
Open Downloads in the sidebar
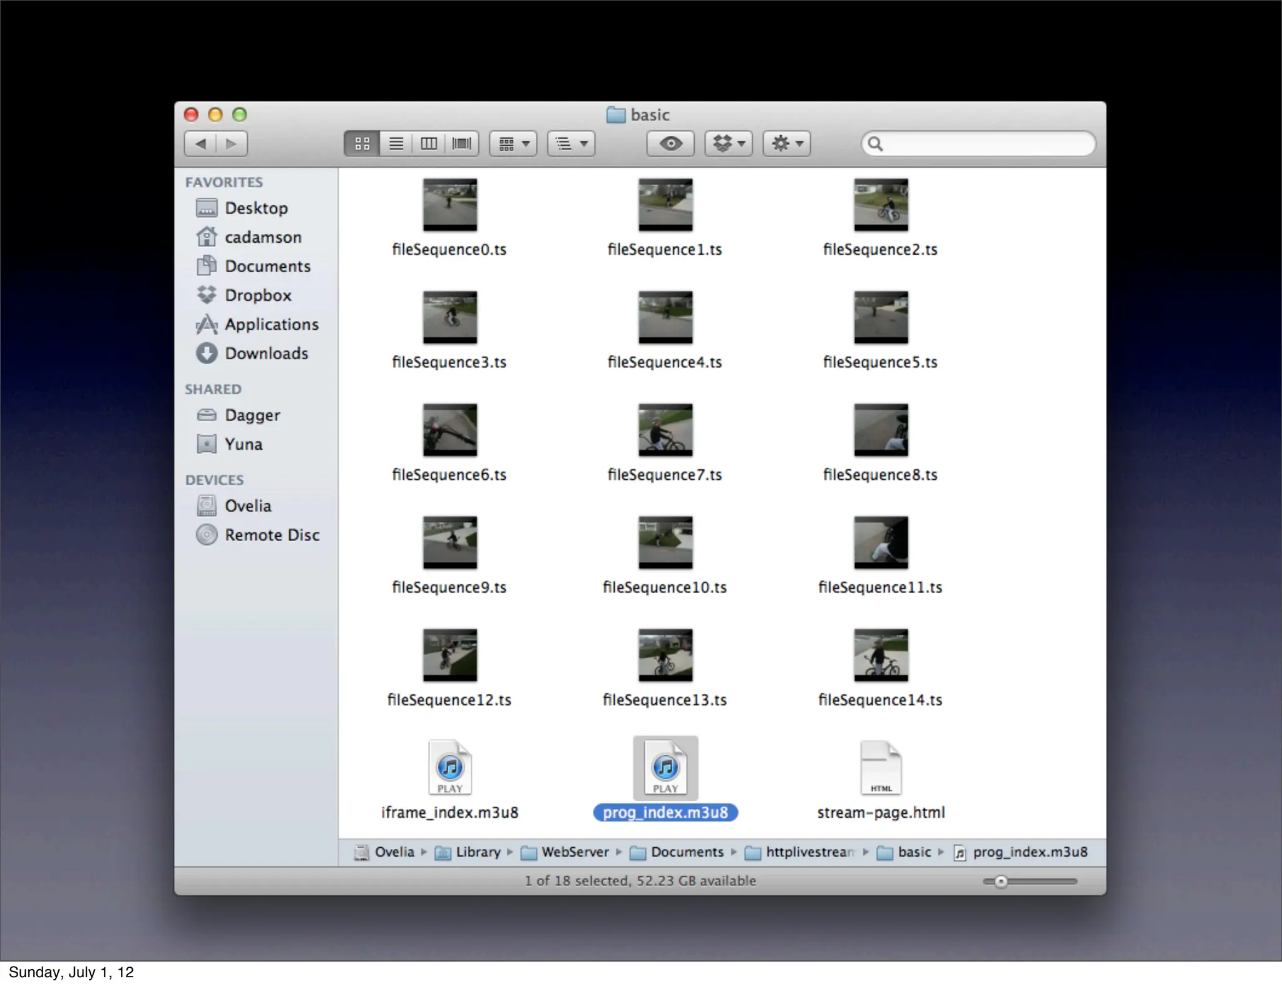click(x=266, y=353)
